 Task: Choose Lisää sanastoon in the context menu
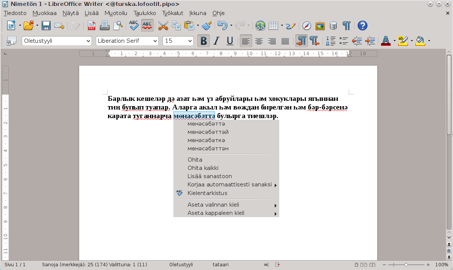point(226,176)
